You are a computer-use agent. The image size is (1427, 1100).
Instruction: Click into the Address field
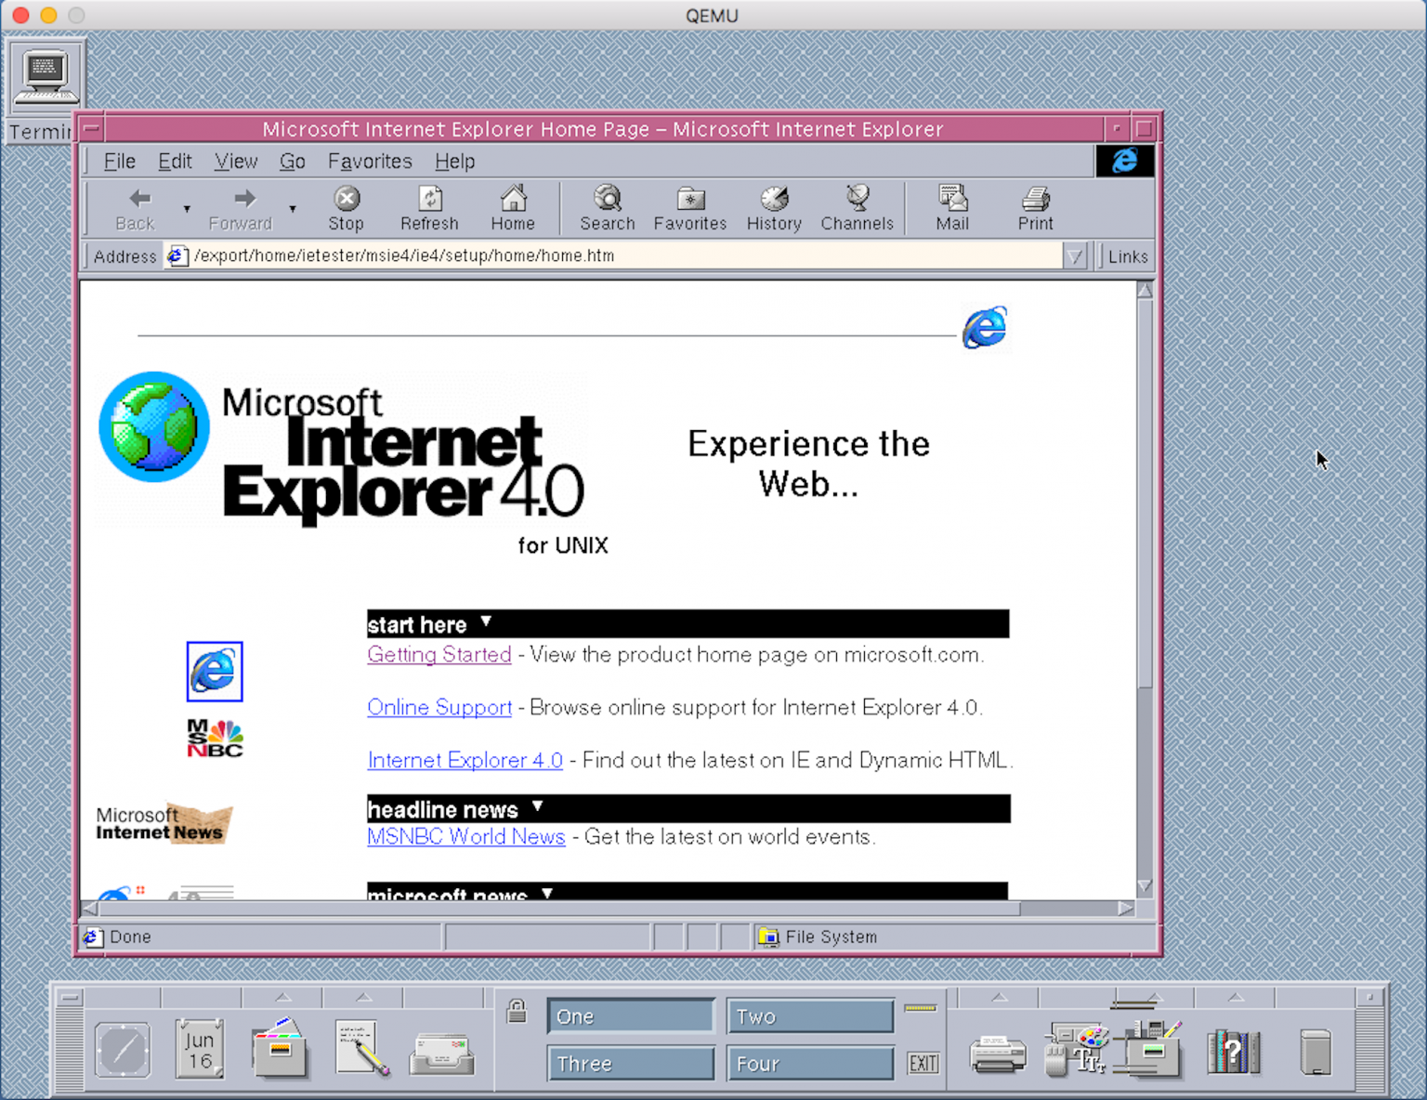[x=613, y=256]
